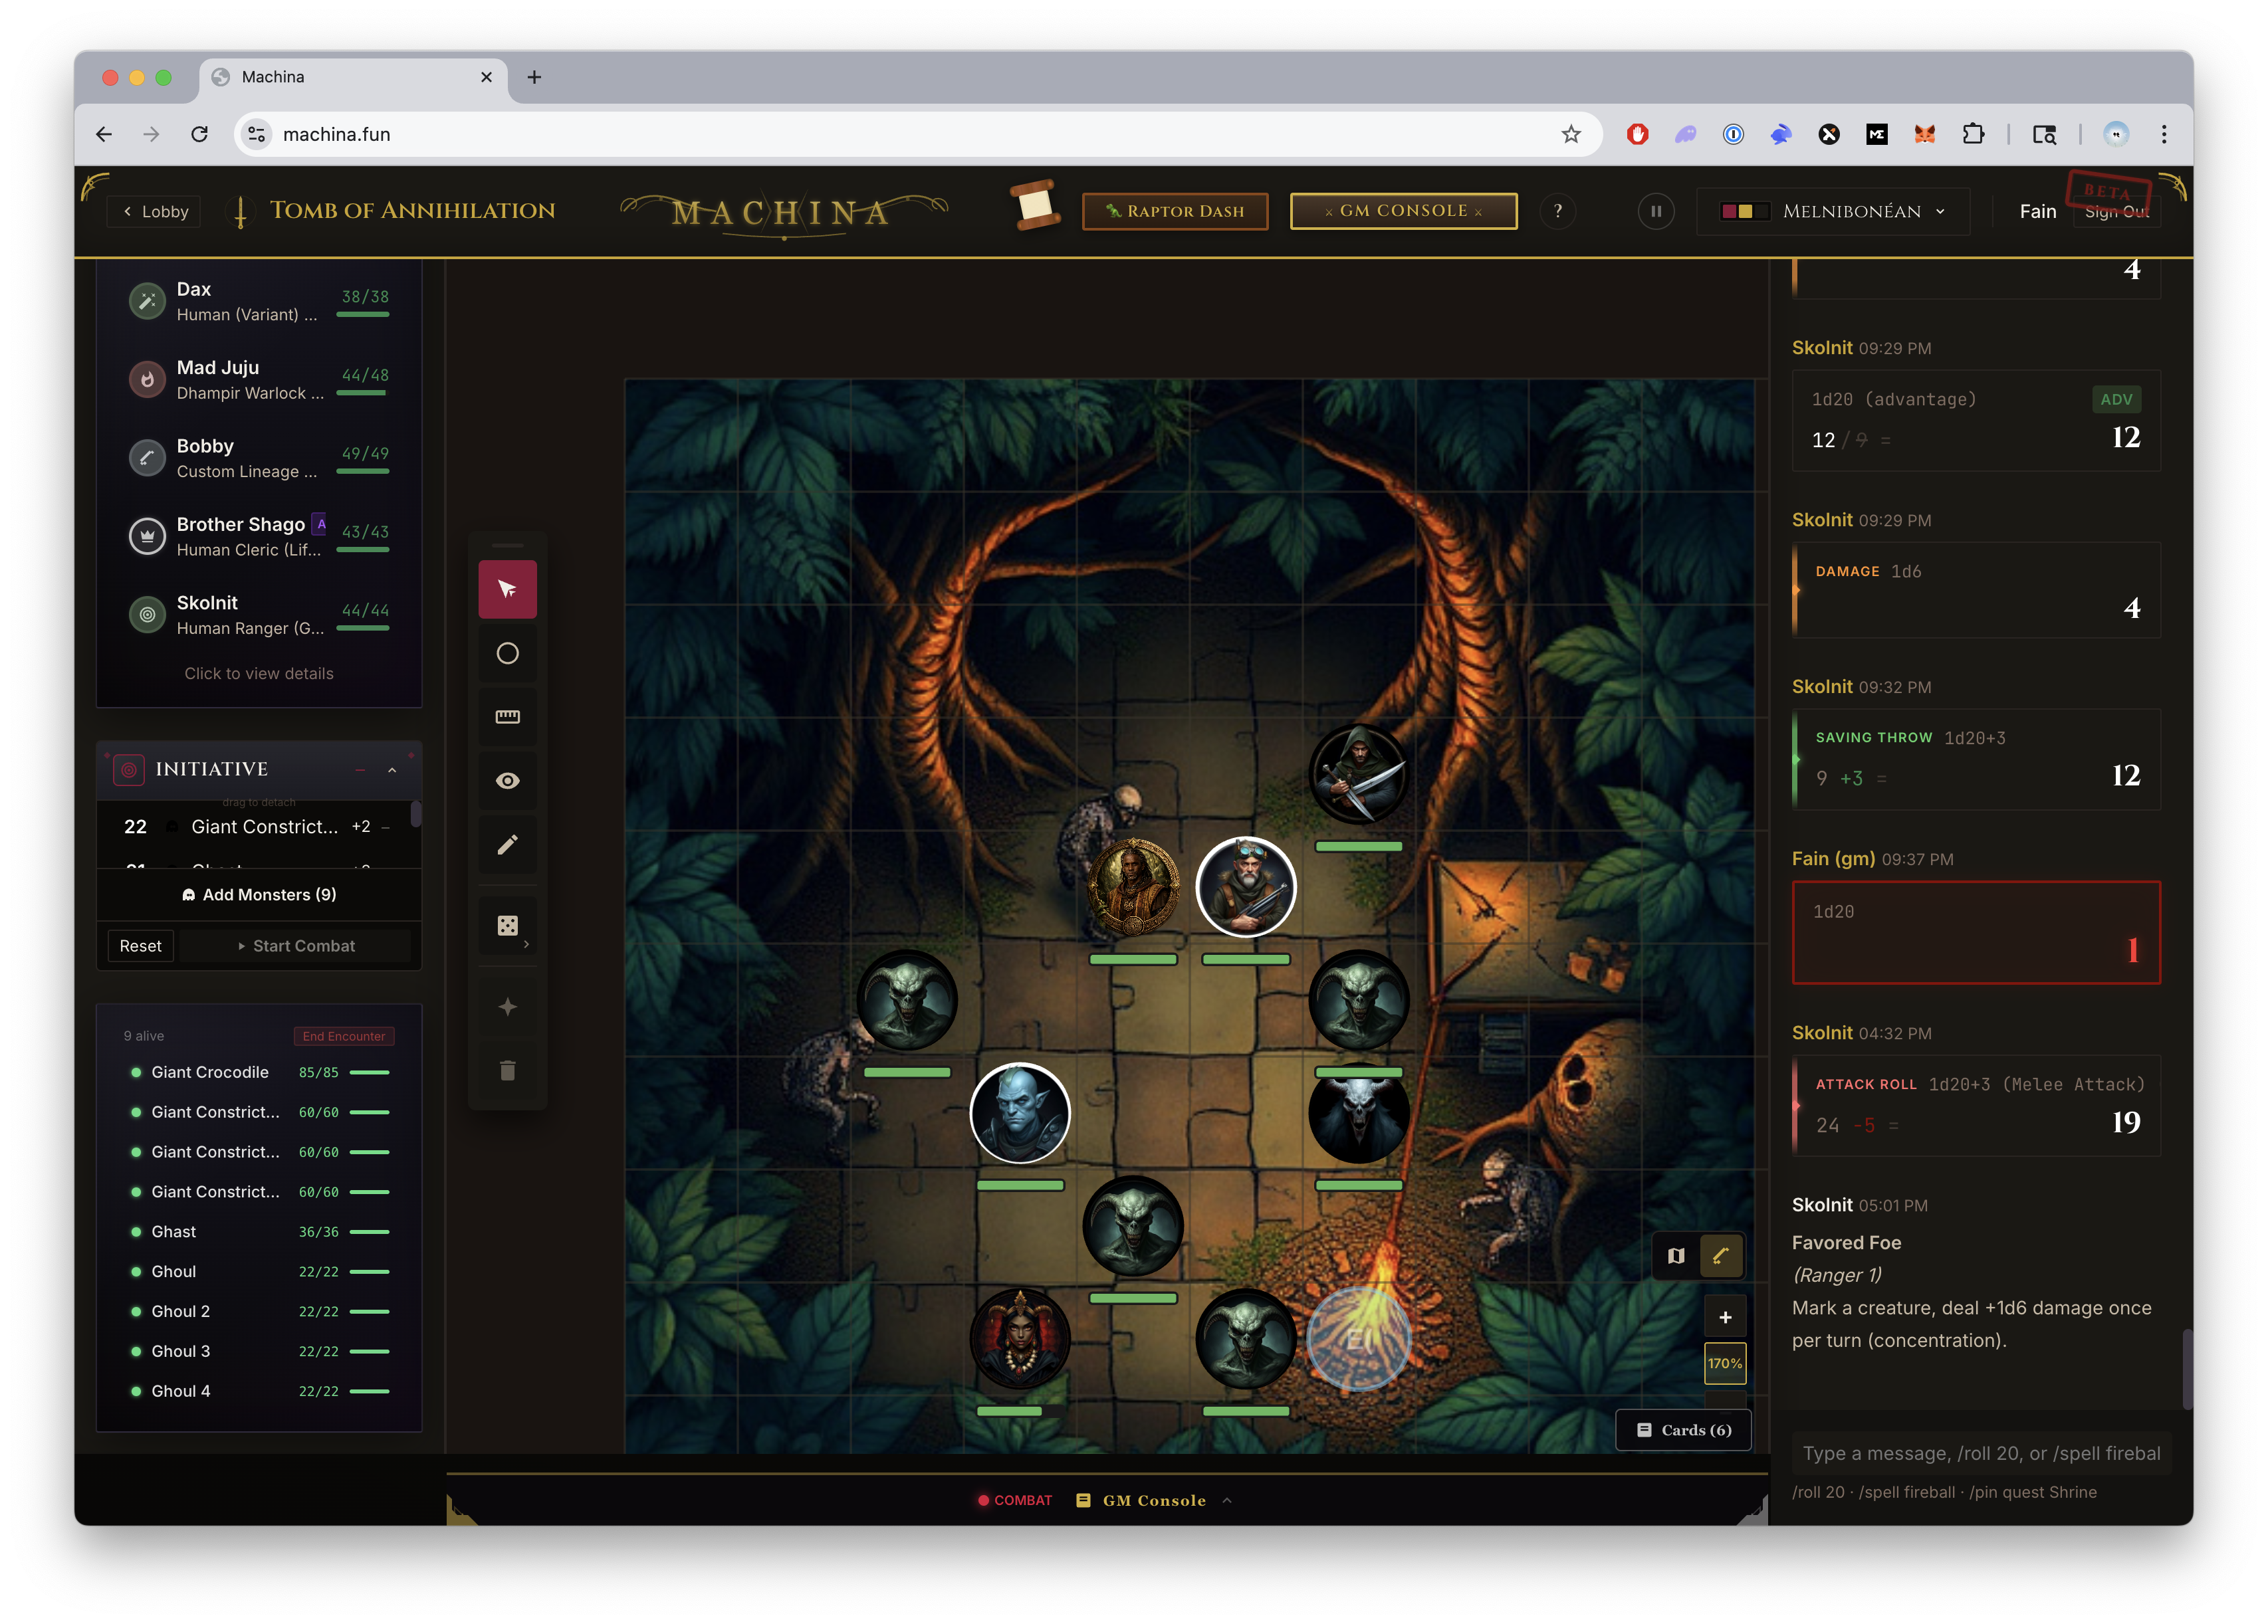Toggle the red COMBAT status indicator
2268x1624 pixels.
(1015, 1500)
